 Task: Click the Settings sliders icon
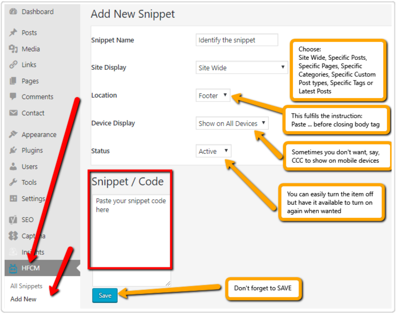tap(13, 199)
